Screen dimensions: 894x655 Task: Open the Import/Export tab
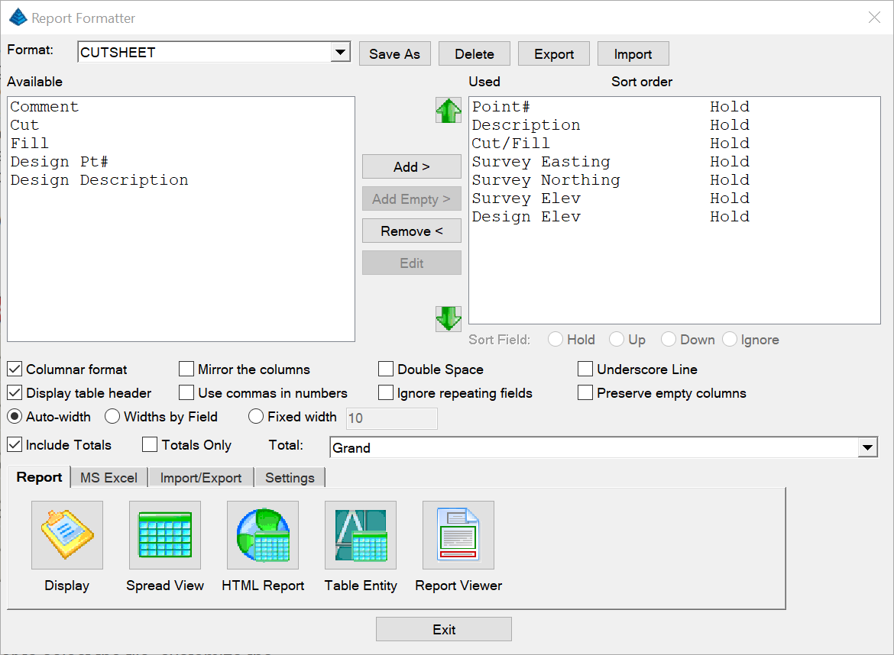coord(201,478)
